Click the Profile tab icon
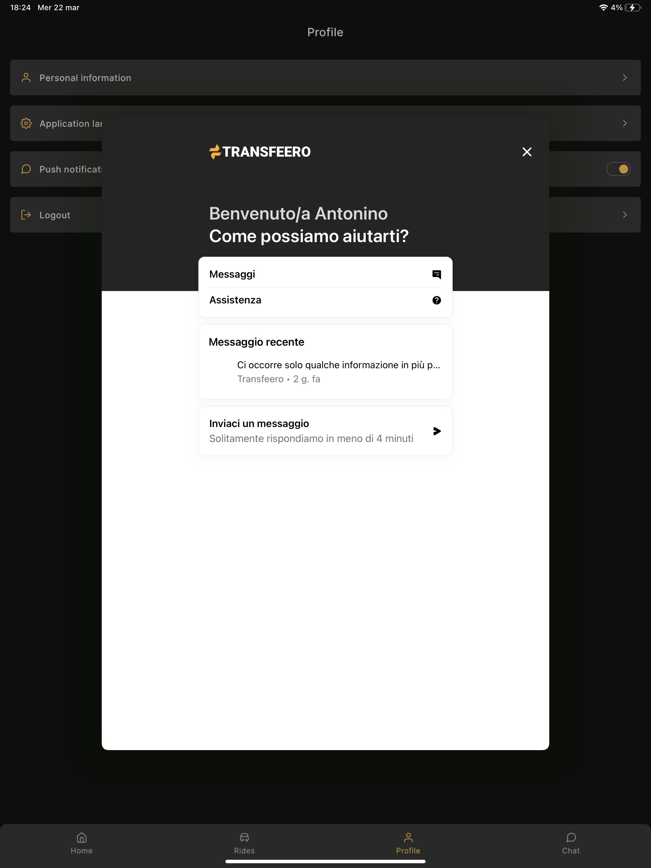Image resolution: width=651 pixels, height=868 pixels. point(408,837)
